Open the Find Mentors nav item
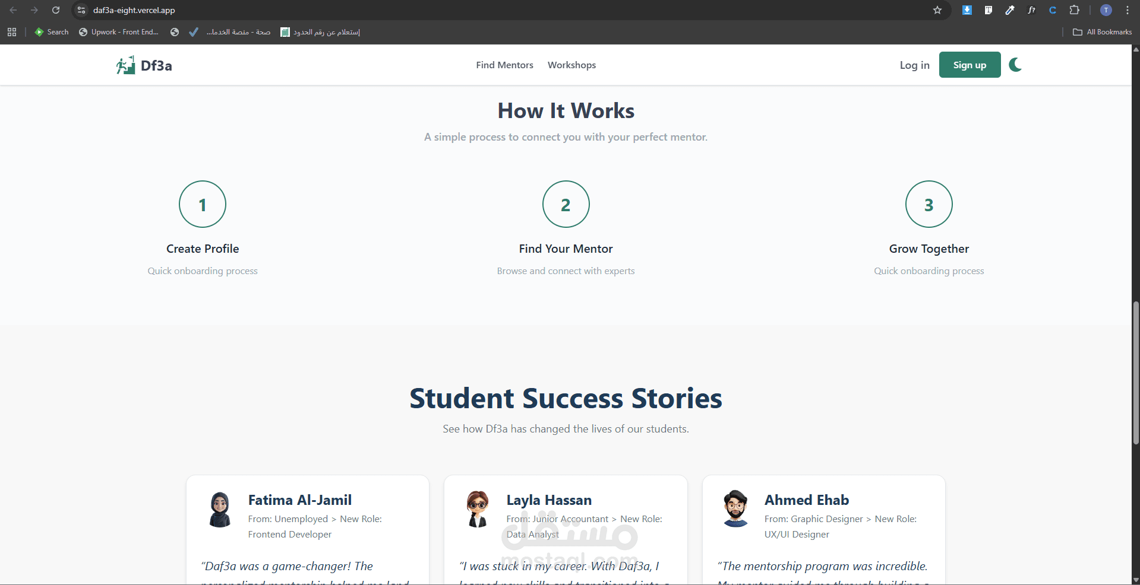 tap(504, 65)
